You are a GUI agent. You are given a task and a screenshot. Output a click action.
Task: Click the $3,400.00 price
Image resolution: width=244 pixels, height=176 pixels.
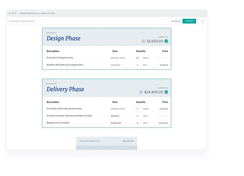pyautogui.click(x=164, y=109)
